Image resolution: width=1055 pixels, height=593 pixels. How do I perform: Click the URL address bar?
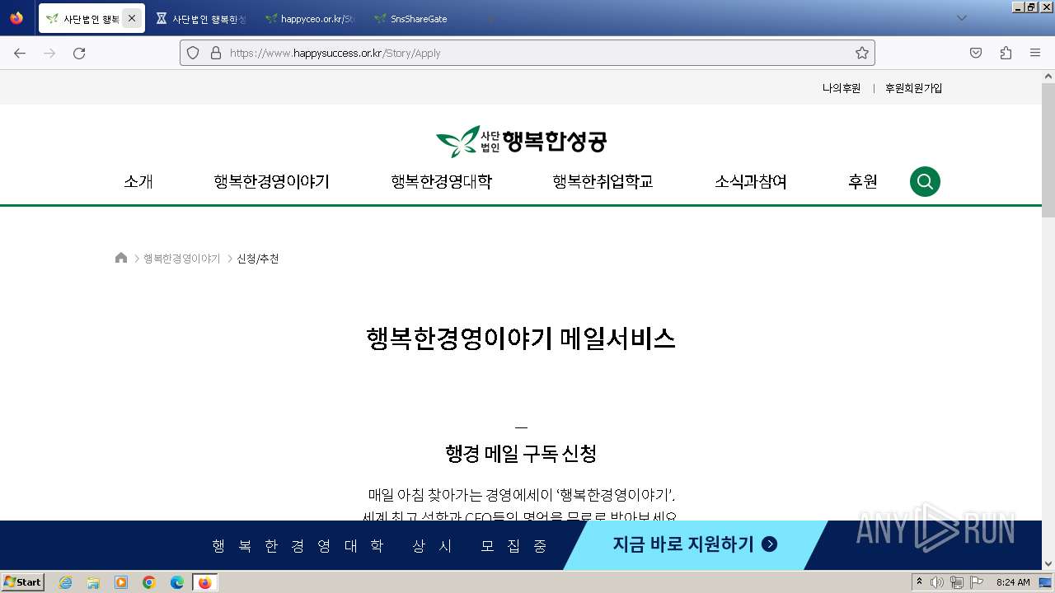pos(527,53)
